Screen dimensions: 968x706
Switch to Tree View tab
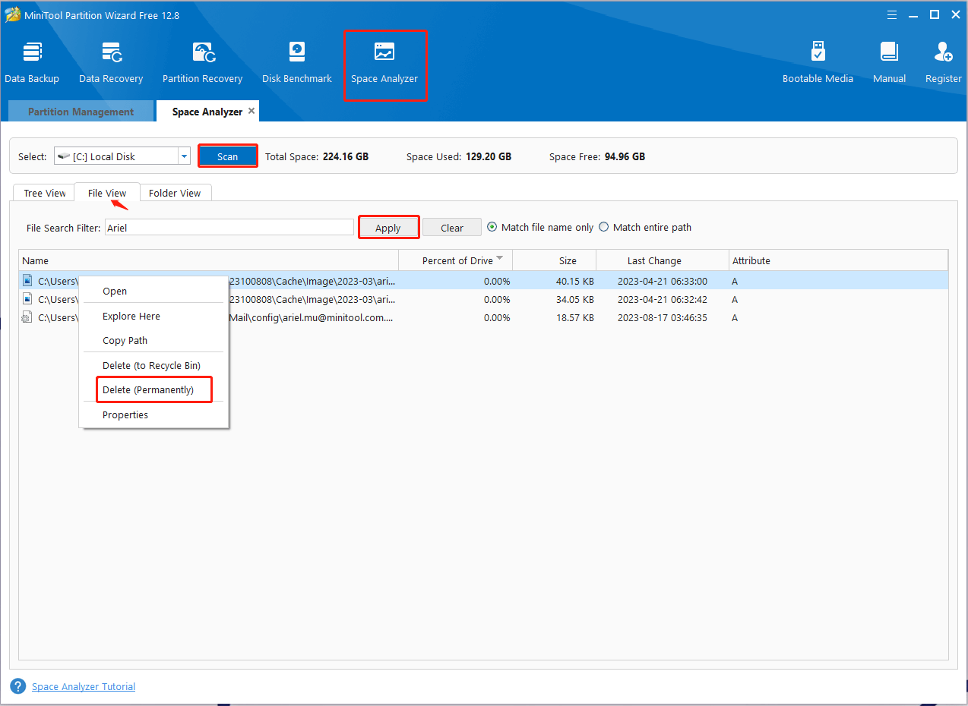45,193
